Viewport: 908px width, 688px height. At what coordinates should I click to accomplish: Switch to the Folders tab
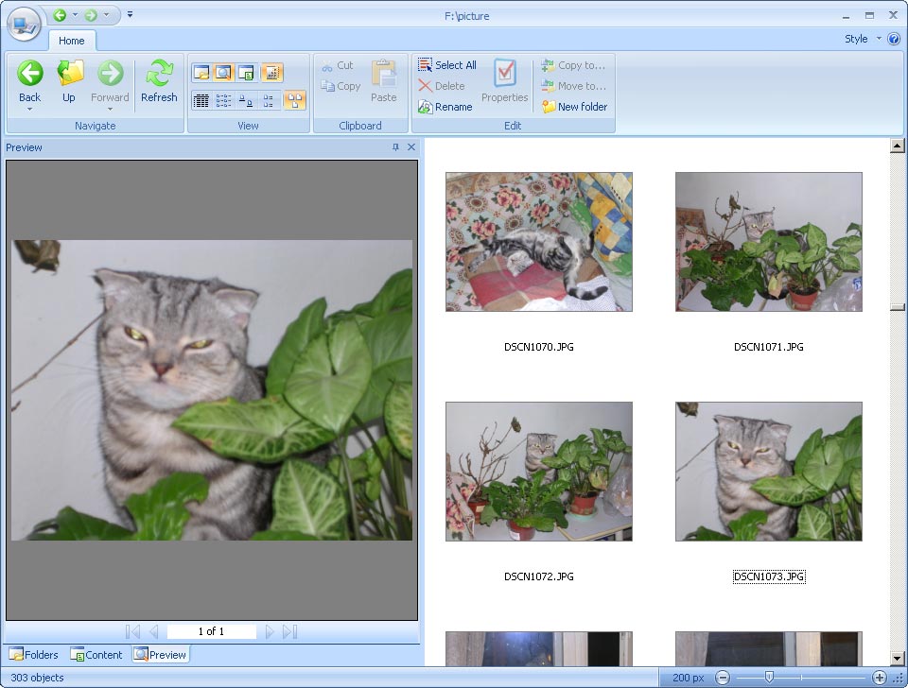34,655
